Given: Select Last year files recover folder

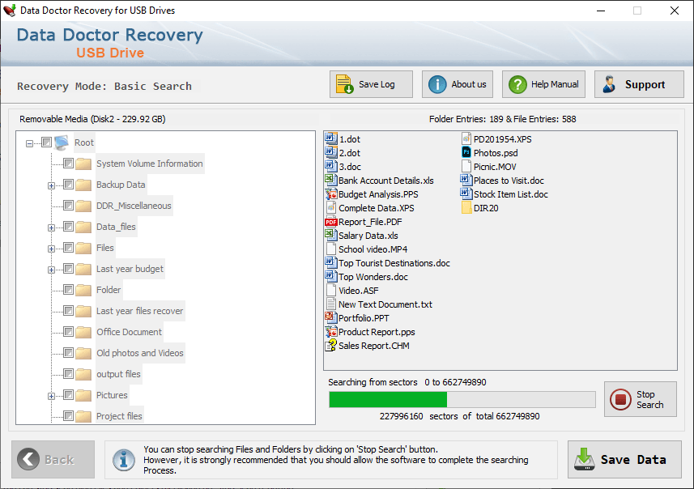Looking at the screenshot, I should (140, 311).
